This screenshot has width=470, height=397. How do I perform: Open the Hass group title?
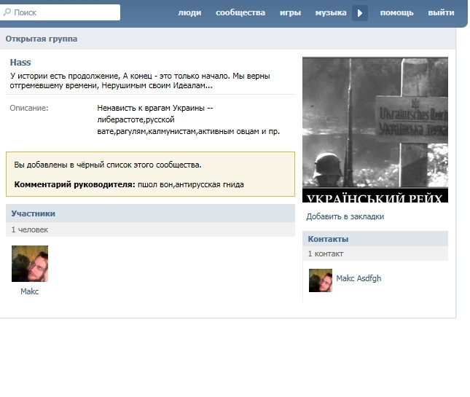coord(20,63)
